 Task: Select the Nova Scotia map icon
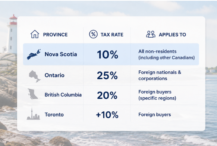(34, 54)
